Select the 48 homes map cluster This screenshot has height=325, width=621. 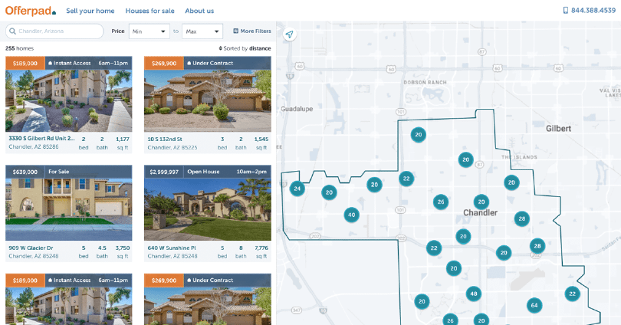coord(474,294)
